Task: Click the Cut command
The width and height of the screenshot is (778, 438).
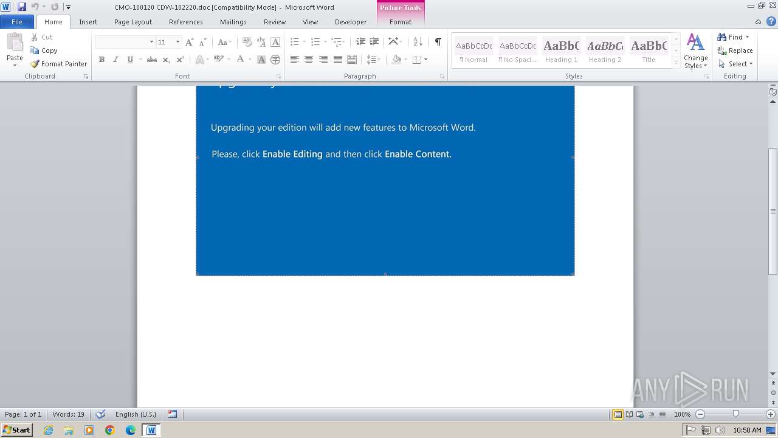Action: click(41, 37)
